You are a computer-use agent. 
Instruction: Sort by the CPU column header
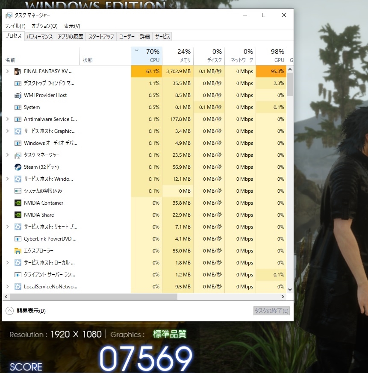pyautogui.click(x=147, y=56)
